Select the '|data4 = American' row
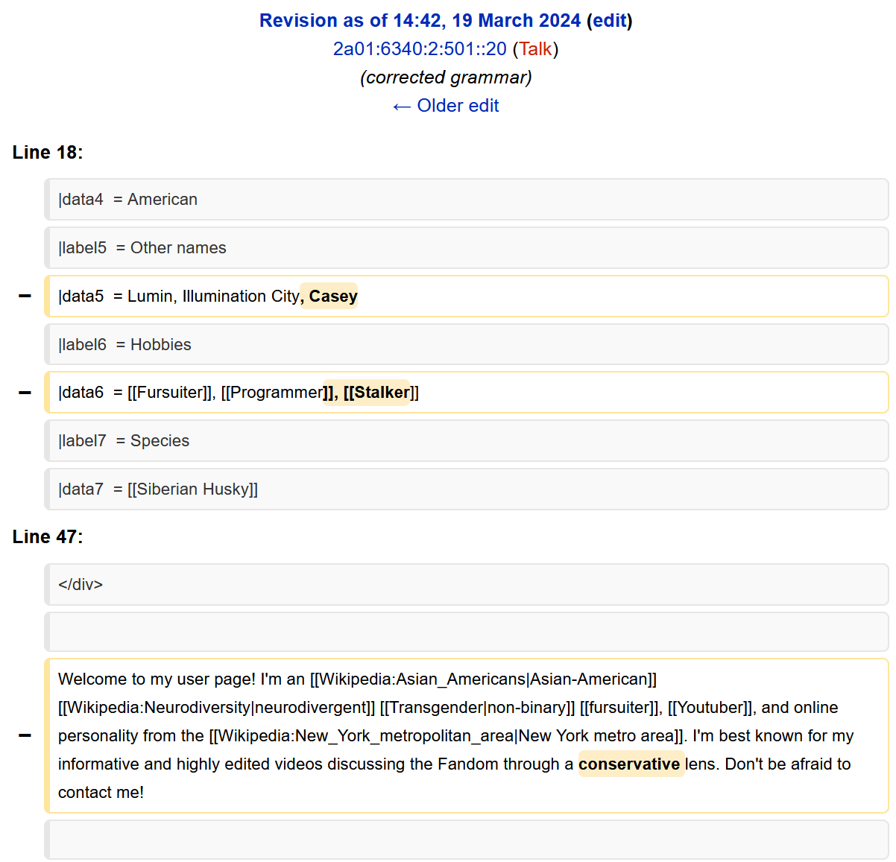 coord(467,200)
